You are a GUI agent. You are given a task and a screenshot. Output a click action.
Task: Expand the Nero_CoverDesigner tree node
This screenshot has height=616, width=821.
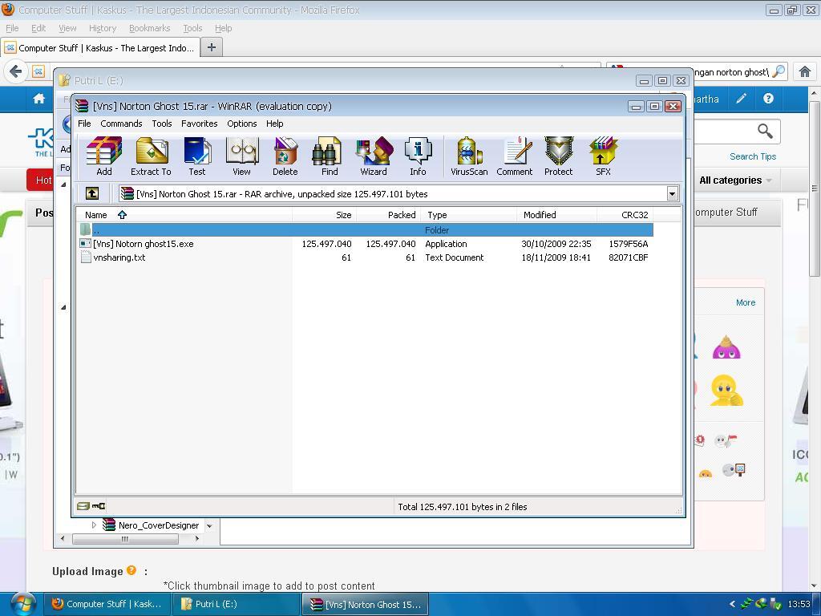point(94,525)
